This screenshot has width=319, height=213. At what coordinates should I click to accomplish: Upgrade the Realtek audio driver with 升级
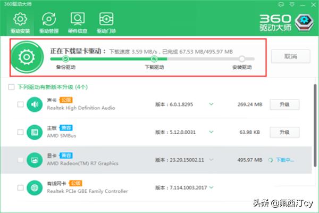pyautogui.click(x=284, y=104)
